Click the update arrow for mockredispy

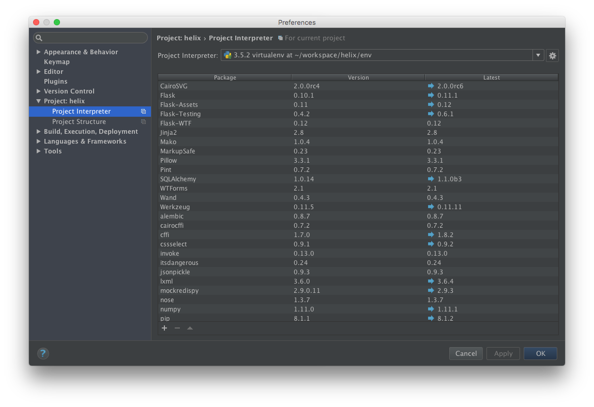point(431,290)
